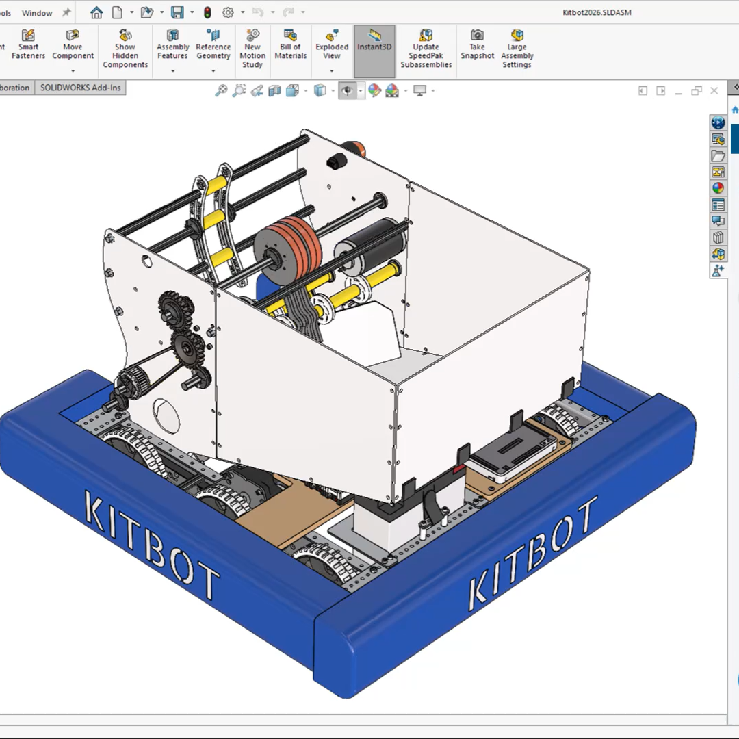Switch to Previous View
Image resolution: width=739 pixels, height=739 pixels.
pos(257,90)
